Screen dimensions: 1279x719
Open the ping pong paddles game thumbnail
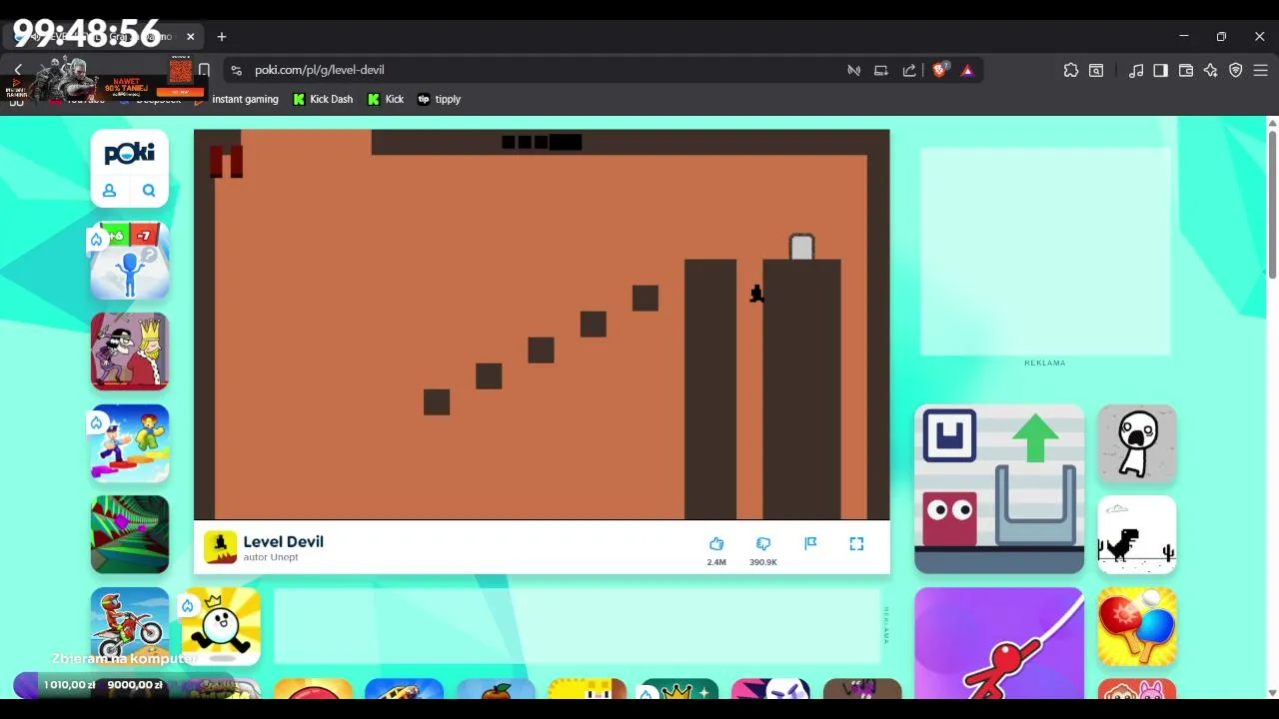(1137, 626)
